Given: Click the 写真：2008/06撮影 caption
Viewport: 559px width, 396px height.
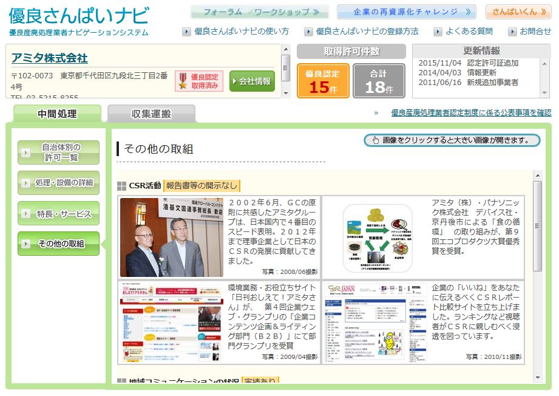Looking at the screenshot, I should pyautogui.click(x=290, y=272).
